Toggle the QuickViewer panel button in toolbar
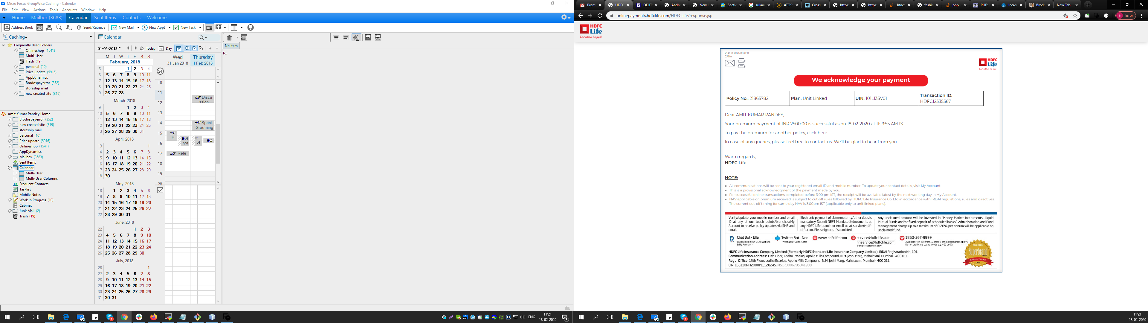 point(209,28)
